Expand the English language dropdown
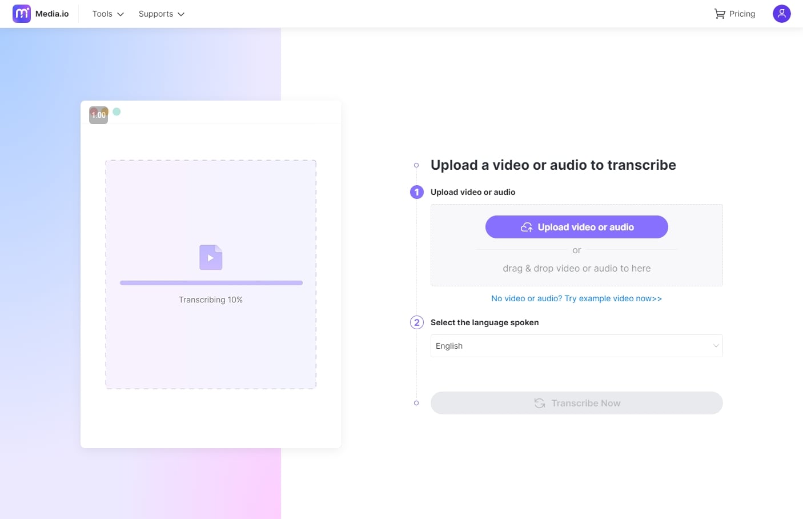803x519 pixels. click(715, 346)
